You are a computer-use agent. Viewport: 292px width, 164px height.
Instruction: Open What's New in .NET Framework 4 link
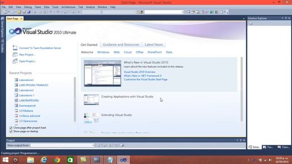[142, 76]
